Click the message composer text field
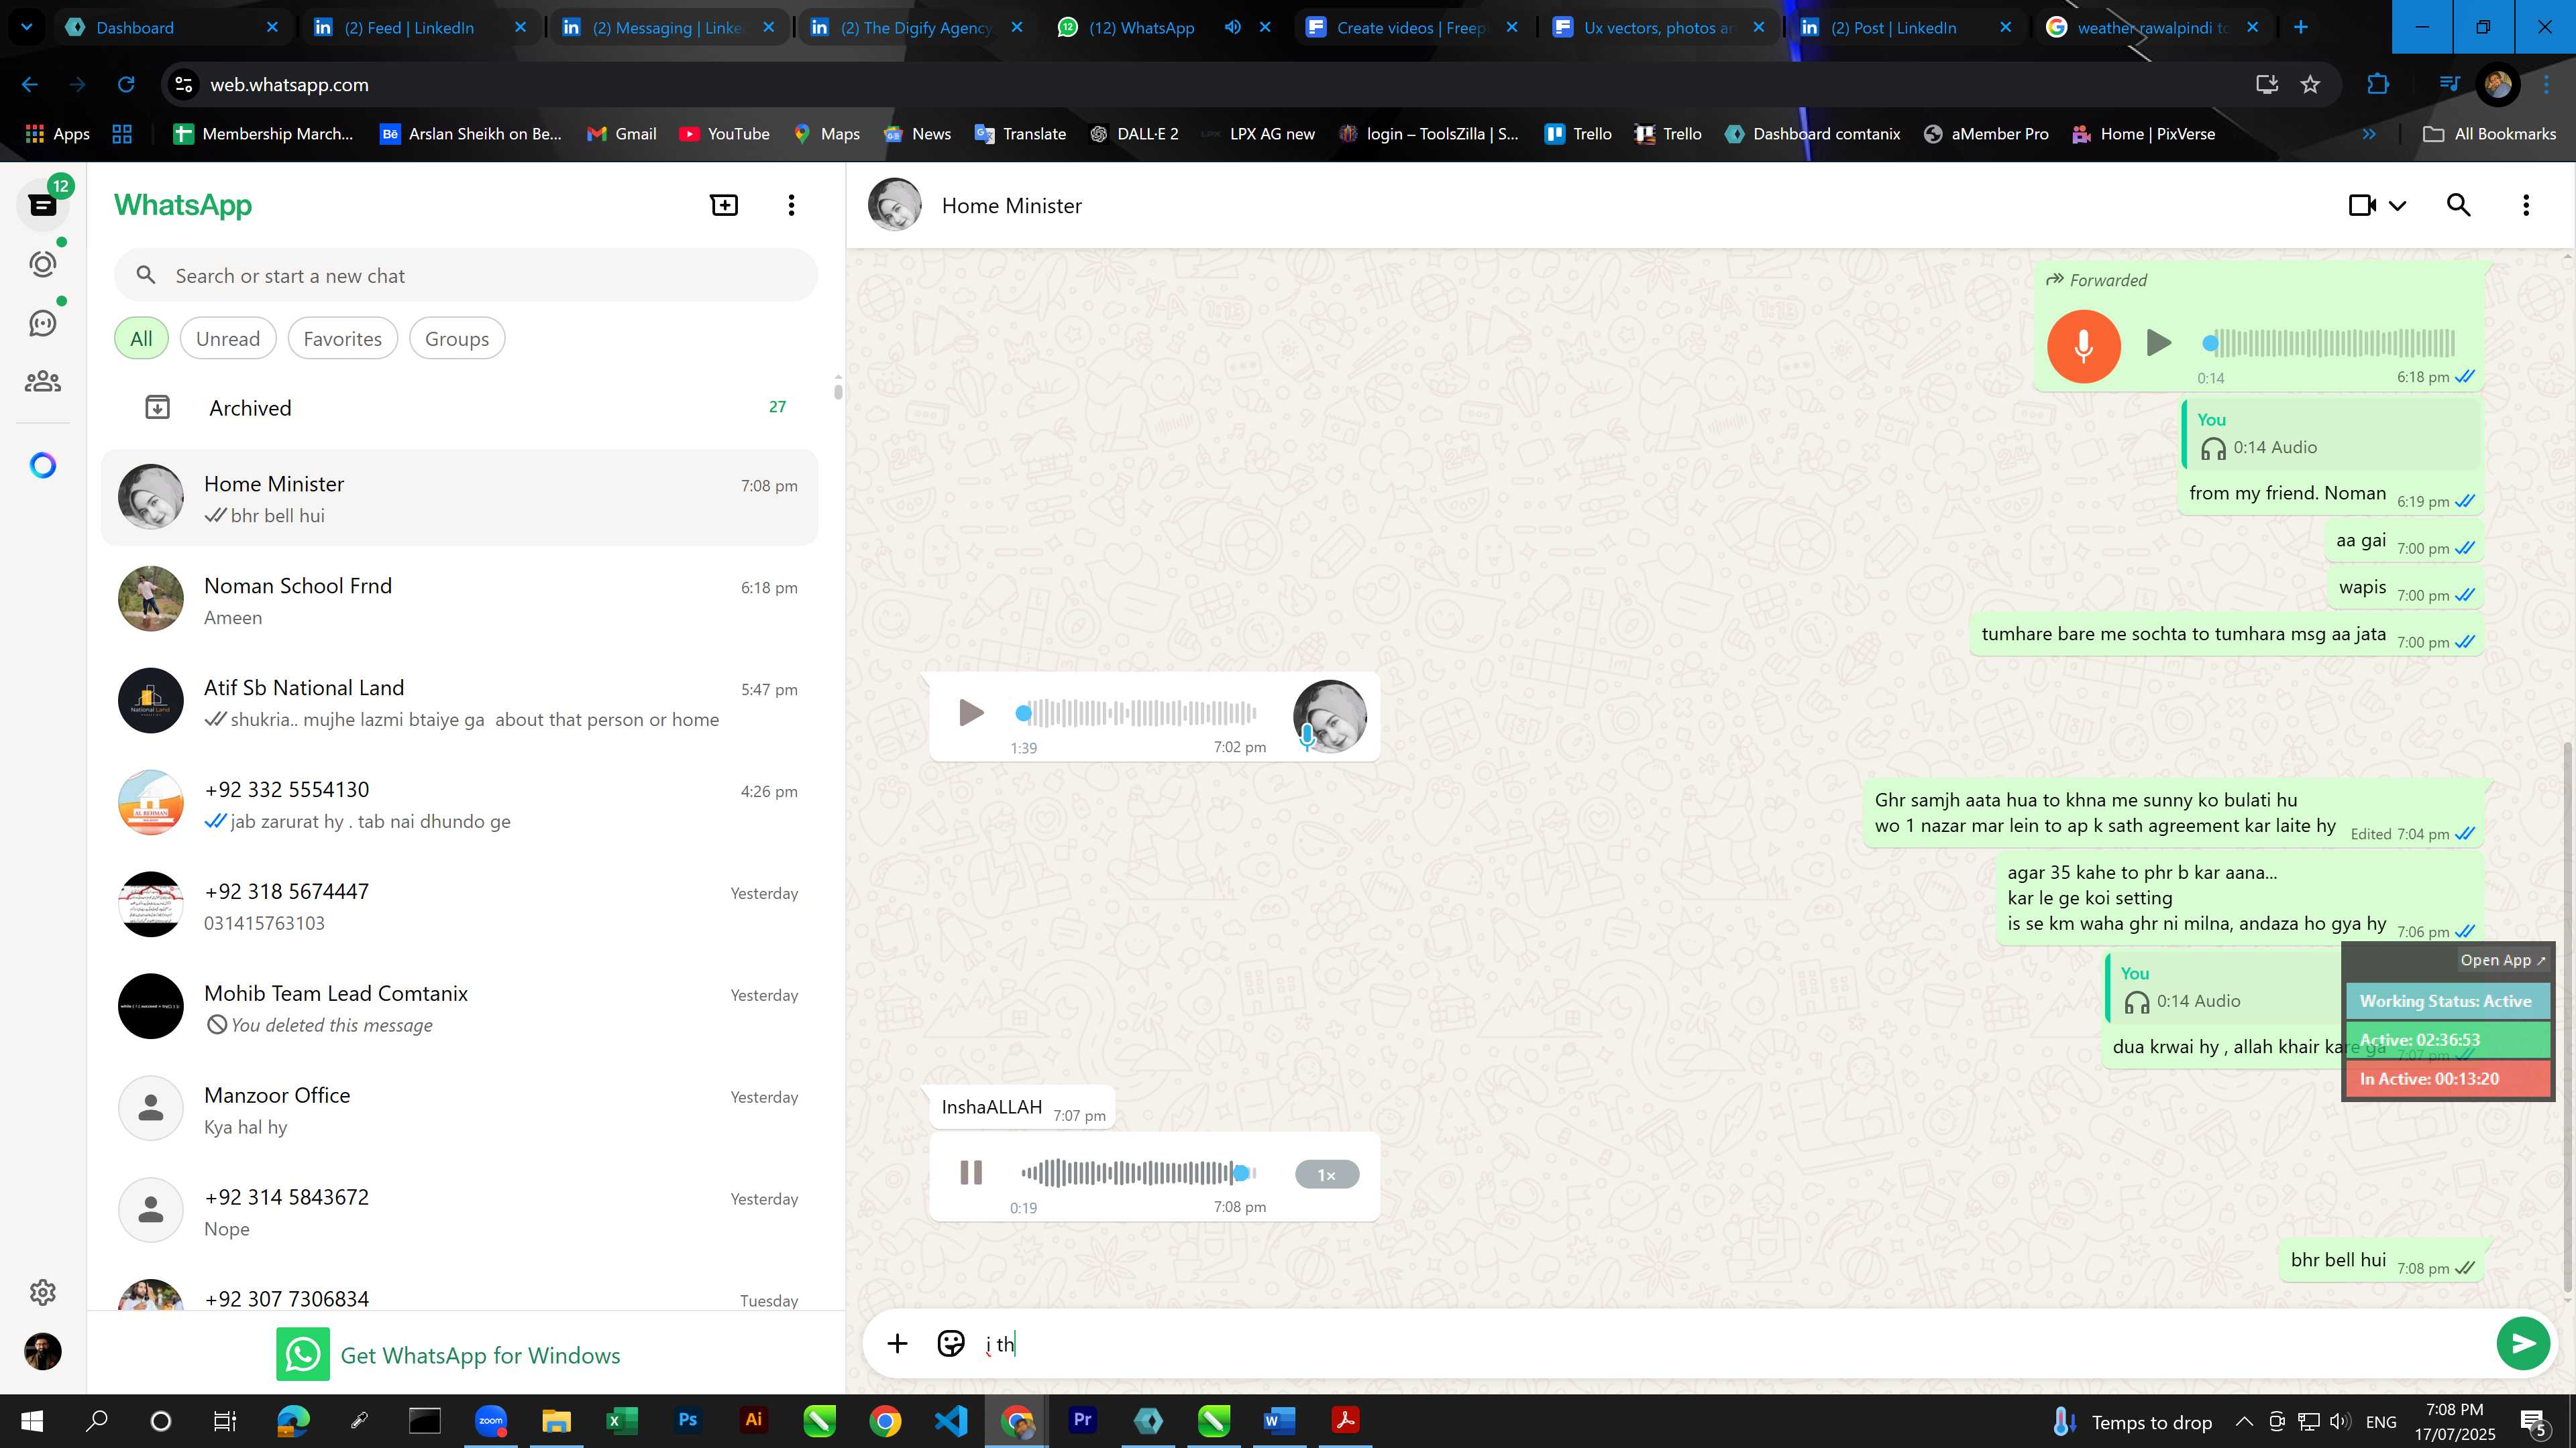The height and width of the screenshot is (1448, 2576). pos(1730,1343)
